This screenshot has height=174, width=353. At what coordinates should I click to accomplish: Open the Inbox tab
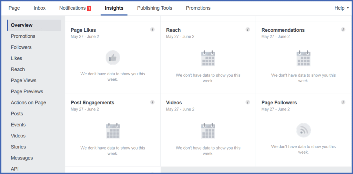click(x=40, y=8)
